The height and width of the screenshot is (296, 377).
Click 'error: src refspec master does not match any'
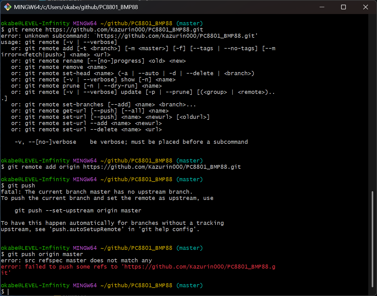(x=76, y=260)
